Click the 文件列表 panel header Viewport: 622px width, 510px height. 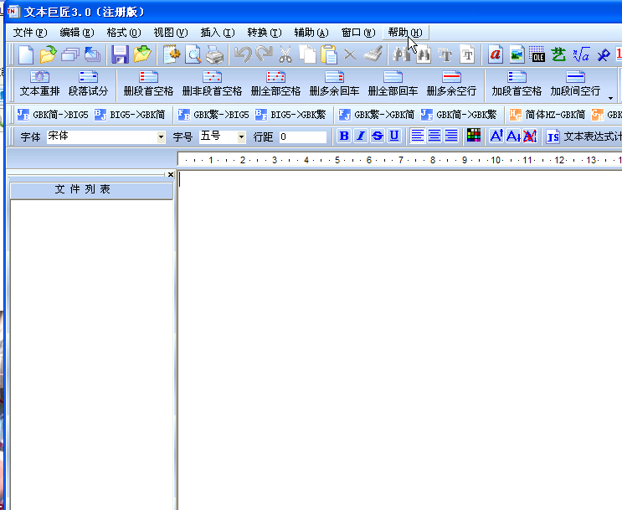91,190
